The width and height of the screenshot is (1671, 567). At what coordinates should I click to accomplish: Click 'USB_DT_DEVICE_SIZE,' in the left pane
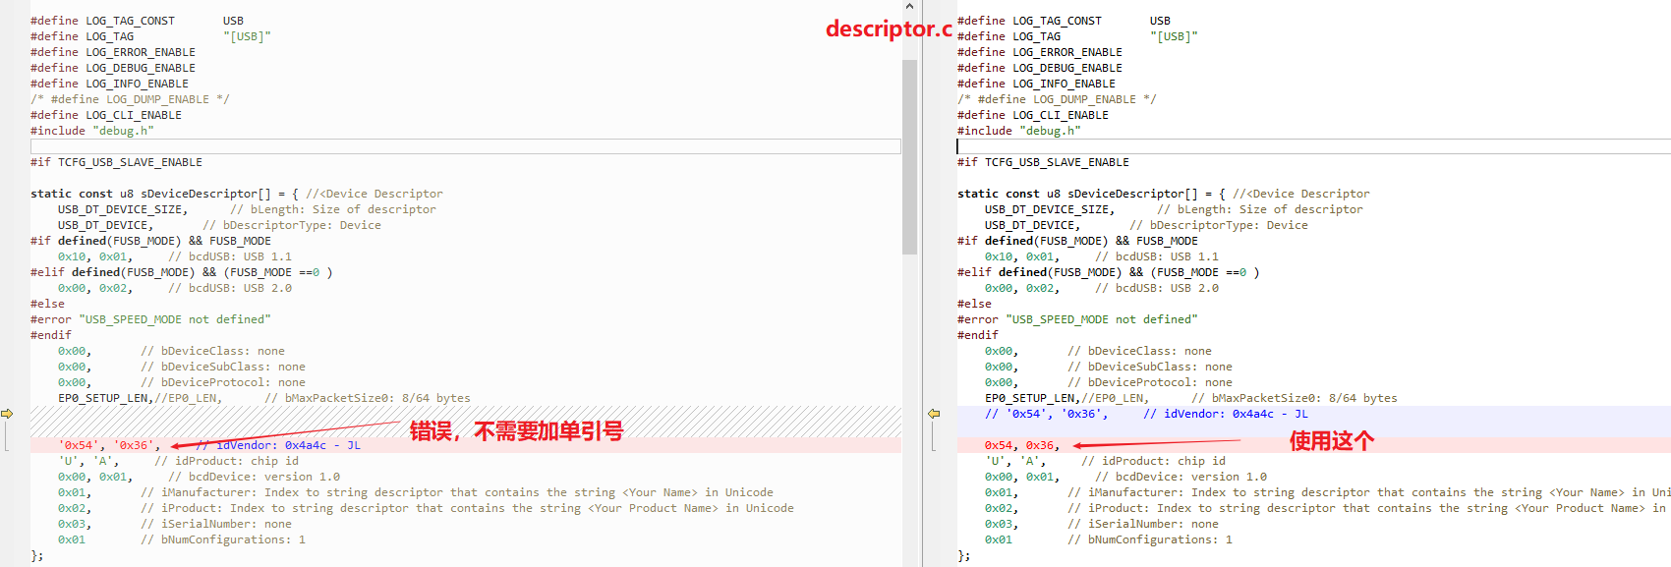(123, 209)
